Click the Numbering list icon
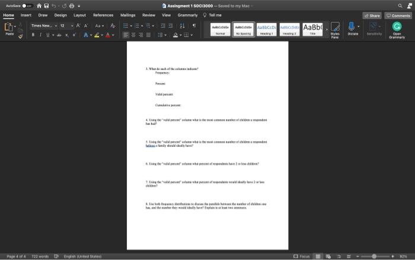415x260 pixels. 137,26
